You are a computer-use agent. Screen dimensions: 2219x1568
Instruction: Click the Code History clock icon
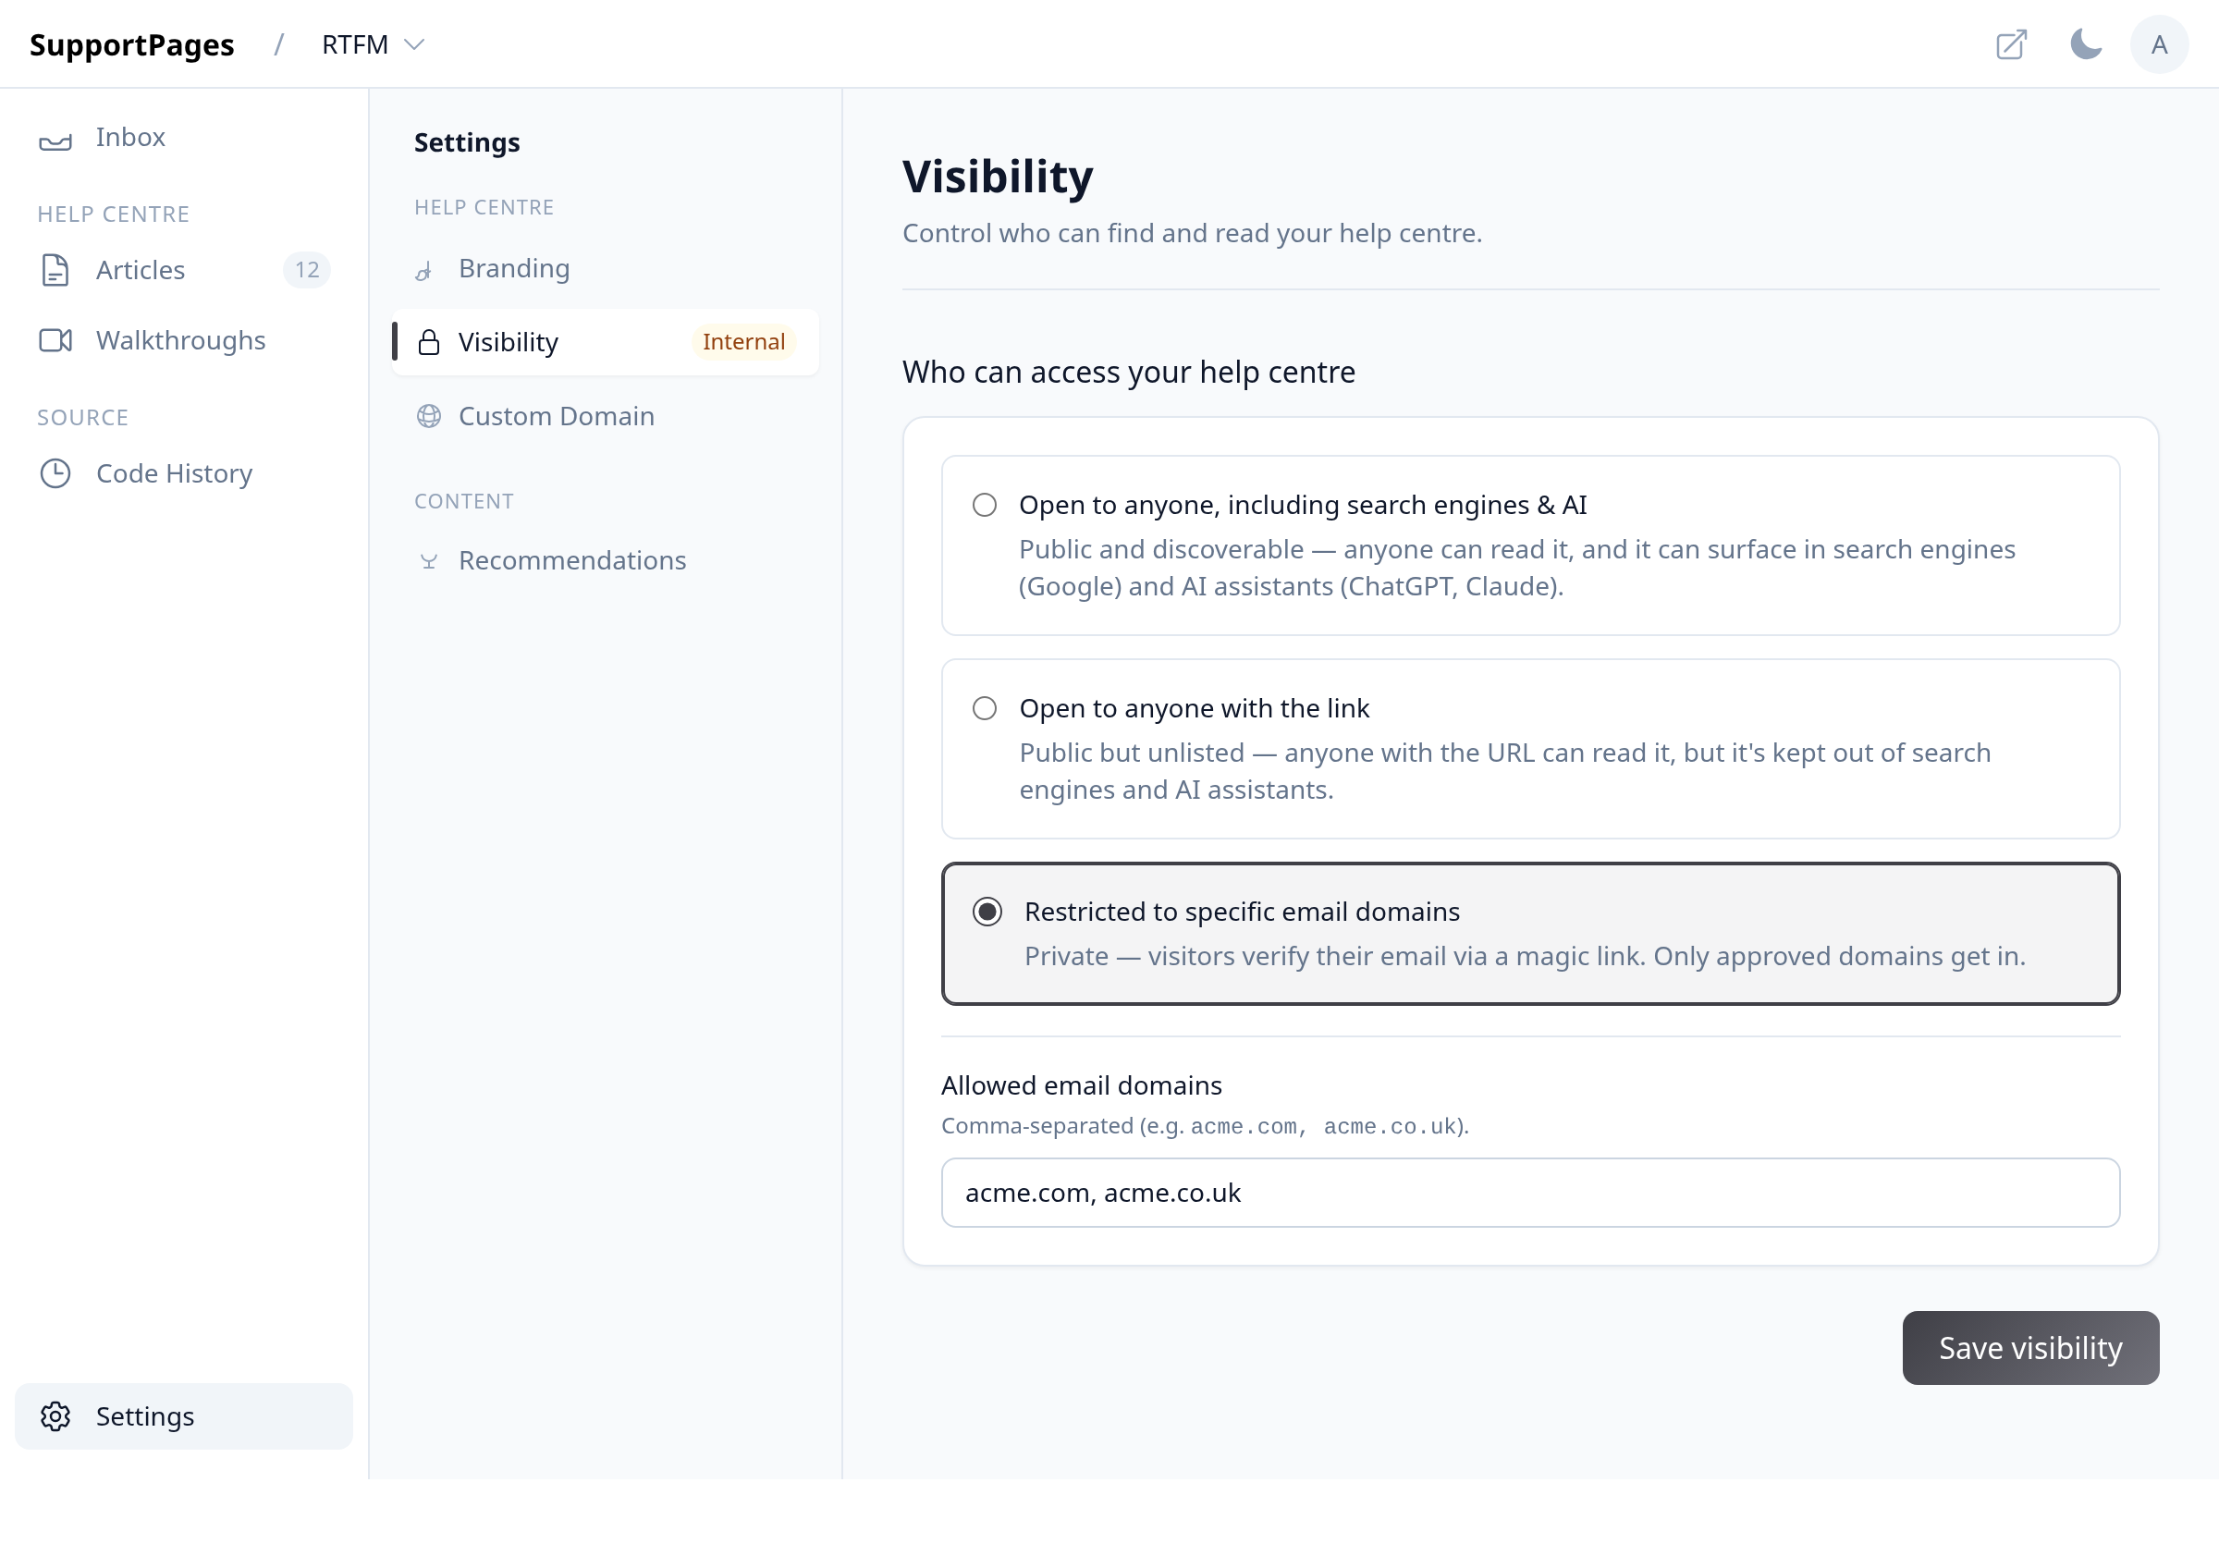55,473
